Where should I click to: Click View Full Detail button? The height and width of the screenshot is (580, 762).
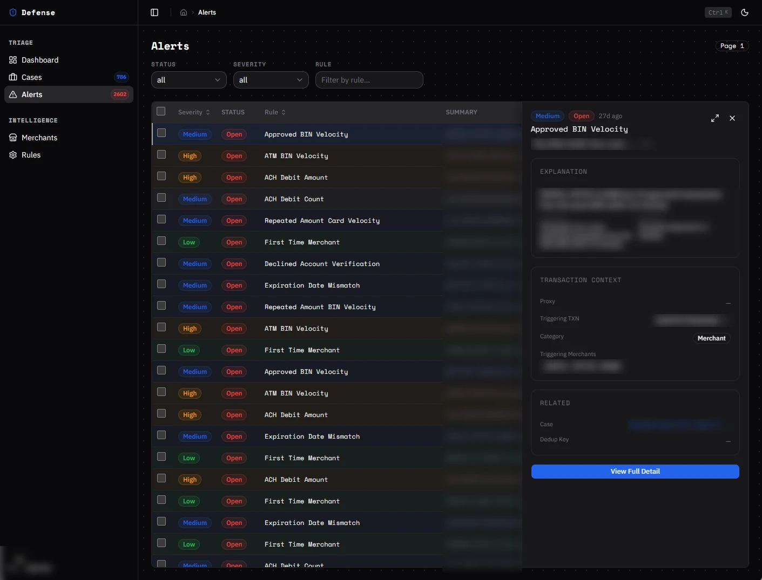[635, 472]
